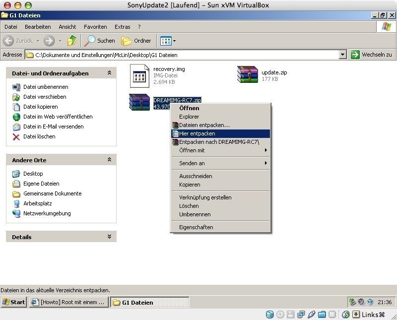Click the web publish globe icon
The image size is (397, 320).
16,117
